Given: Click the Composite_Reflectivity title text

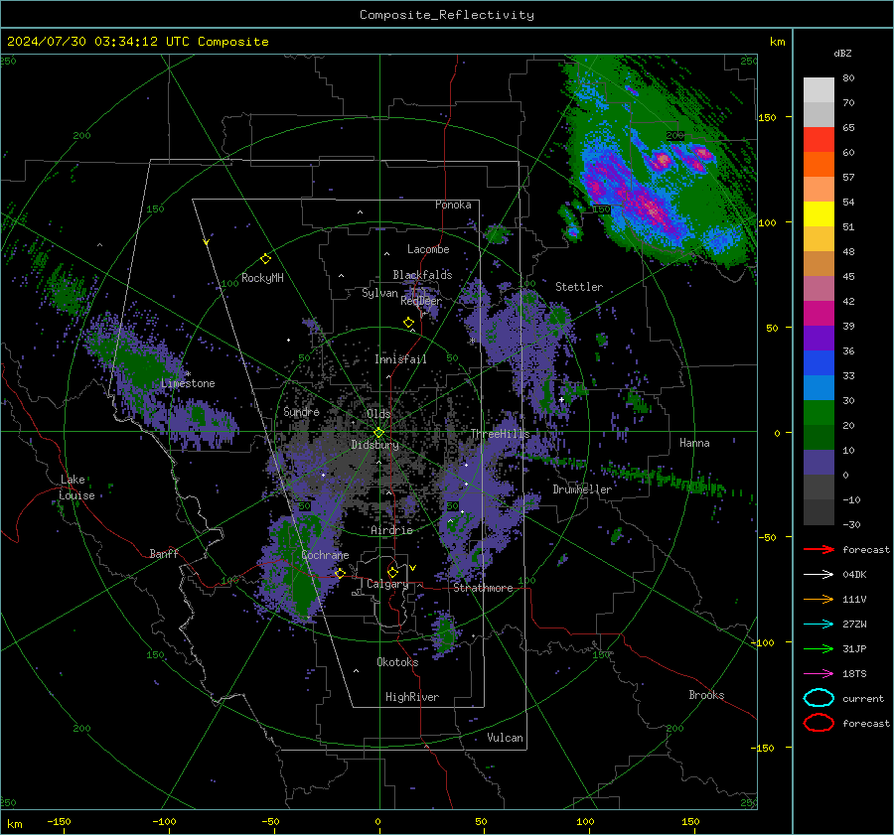Looking at the screenshot, I should (447, 15).
